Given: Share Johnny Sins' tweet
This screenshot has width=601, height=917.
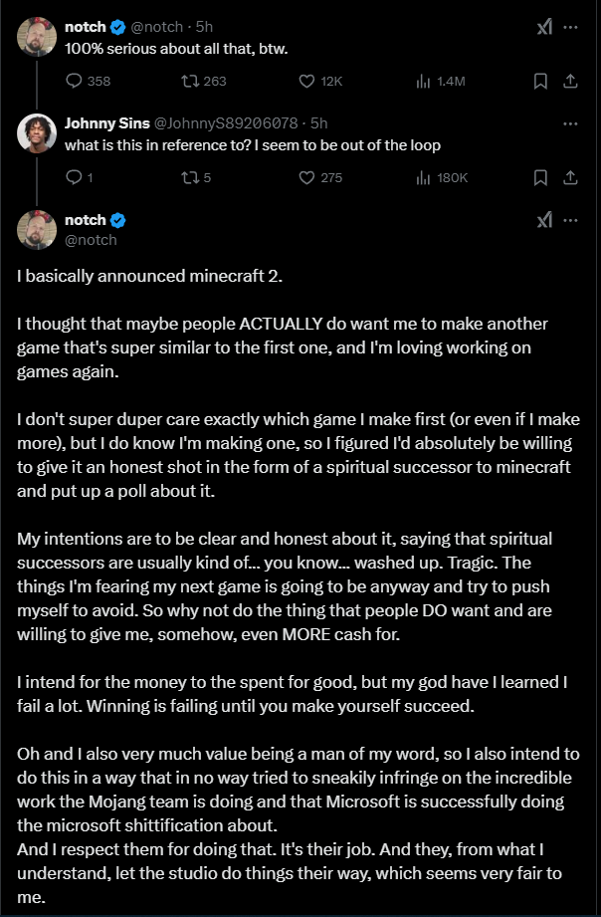Looking at the screenshot, I should (x=570, y=178).
